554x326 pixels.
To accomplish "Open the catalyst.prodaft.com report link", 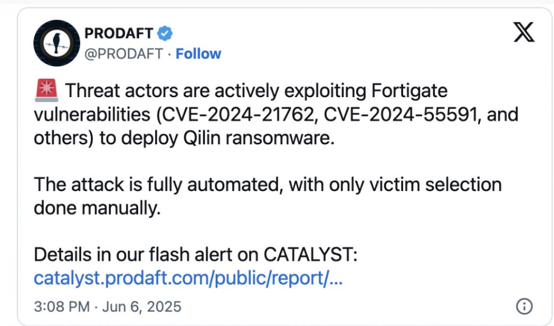I will [189, 278].
